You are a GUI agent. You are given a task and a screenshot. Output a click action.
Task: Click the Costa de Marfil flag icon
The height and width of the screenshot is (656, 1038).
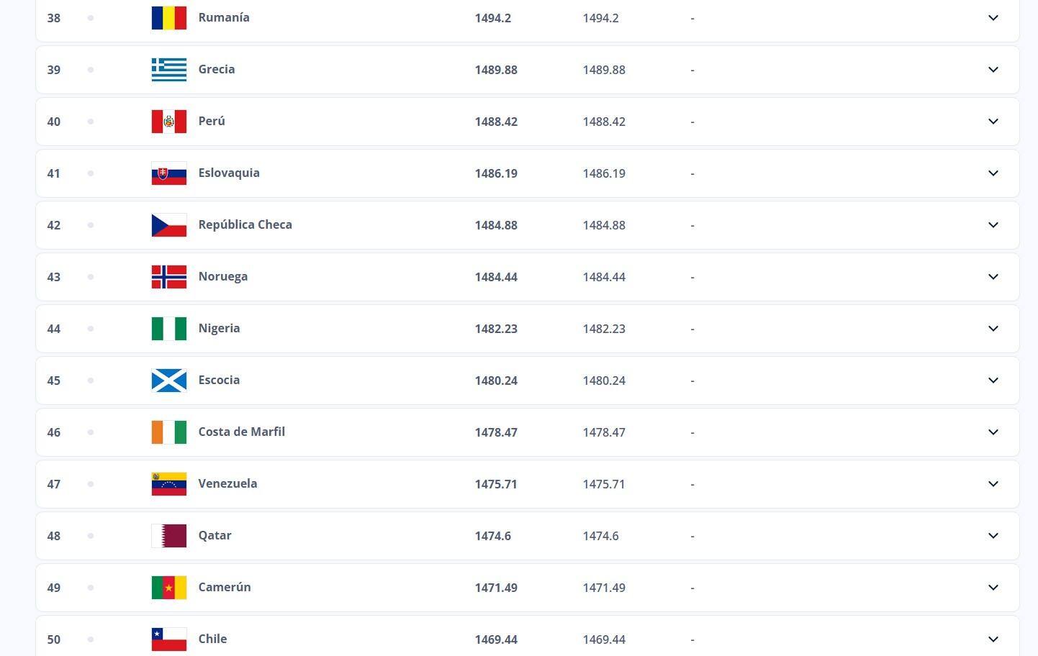click(168, 432)
